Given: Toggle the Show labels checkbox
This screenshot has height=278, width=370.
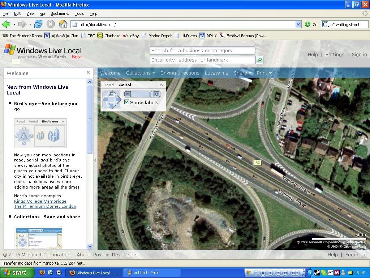Looking at the screenshot, I should click(x=127, y=102).
